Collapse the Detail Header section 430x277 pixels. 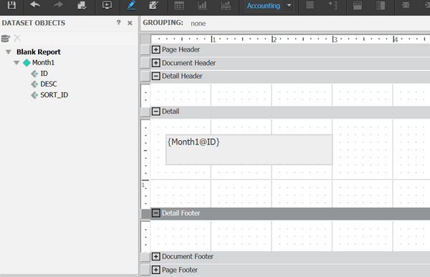click(156, 76)
